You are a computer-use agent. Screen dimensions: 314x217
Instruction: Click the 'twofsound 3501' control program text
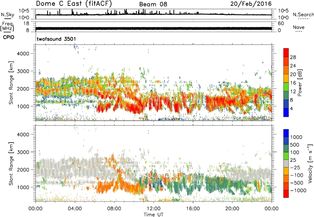point(57,39)
